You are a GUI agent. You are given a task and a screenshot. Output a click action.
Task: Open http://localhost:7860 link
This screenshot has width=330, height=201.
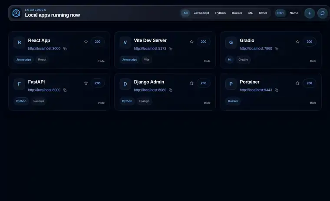pos(256,49)
